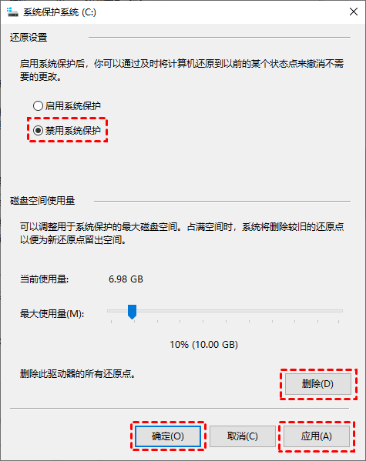Screen dimensions: 366x461
Task: Click the 还原设置 section heading
Action: point(29,38)
